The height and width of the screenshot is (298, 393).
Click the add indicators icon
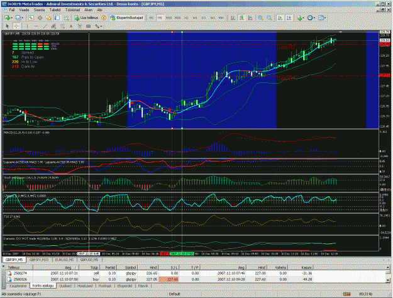click(299, 18)
